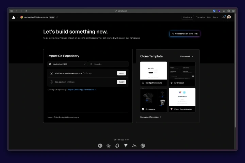
Task: Select the Commerce template thumbnail
Action: [x=153, y=97]
